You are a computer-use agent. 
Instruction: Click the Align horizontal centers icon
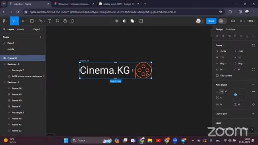pyautogui.click(x=223, y=36)
